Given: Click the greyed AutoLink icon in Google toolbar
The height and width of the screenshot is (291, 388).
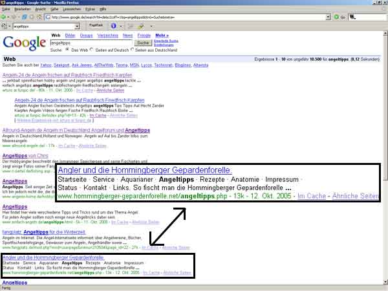Looking at the screenshot, I should coord(131,26).
